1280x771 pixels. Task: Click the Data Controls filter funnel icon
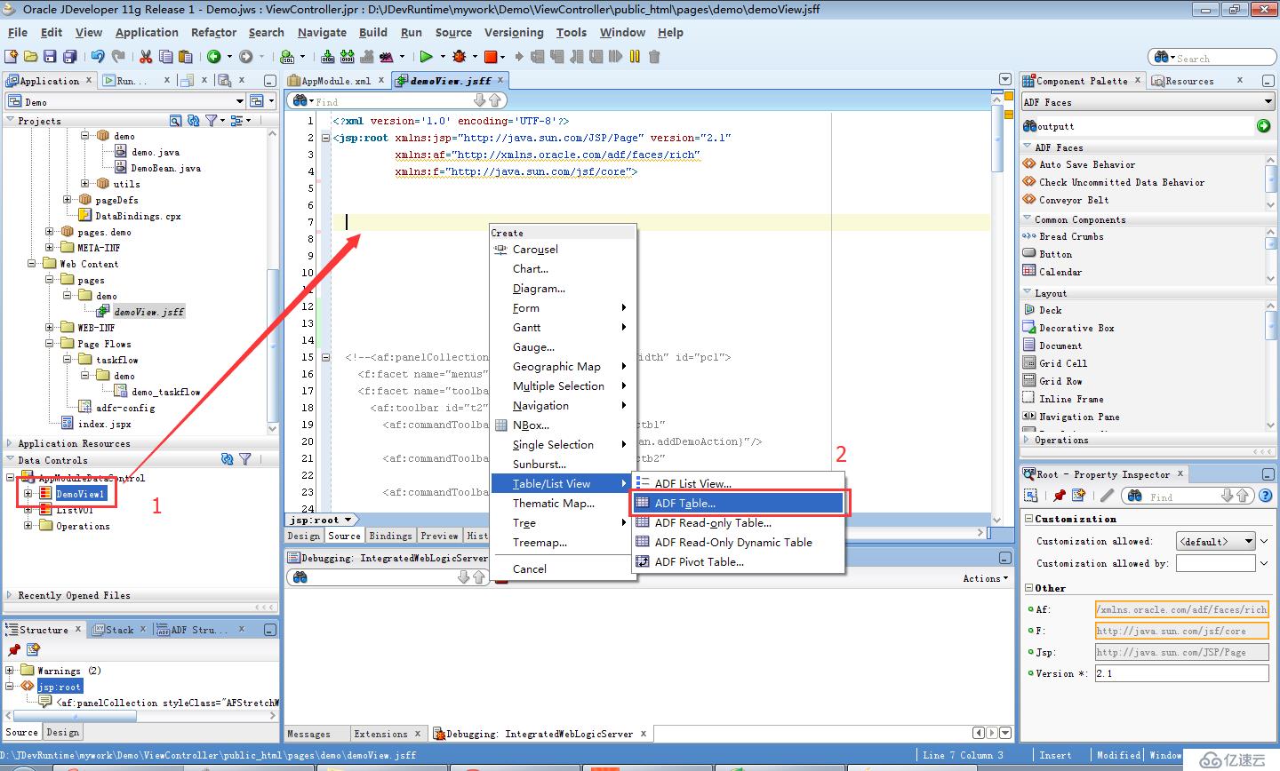[x=244, y=459]
